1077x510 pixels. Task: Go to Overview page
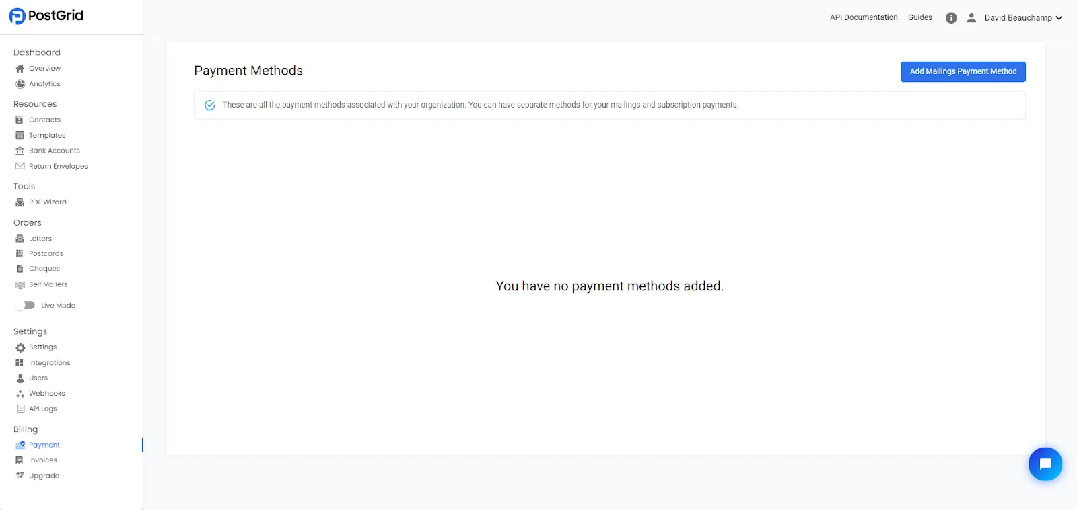(44, 69)
